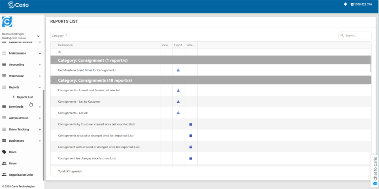This screenshot has width=379, height=189.
Task: Schedule Consignment fee changes since last run
Action: (191, 158)
